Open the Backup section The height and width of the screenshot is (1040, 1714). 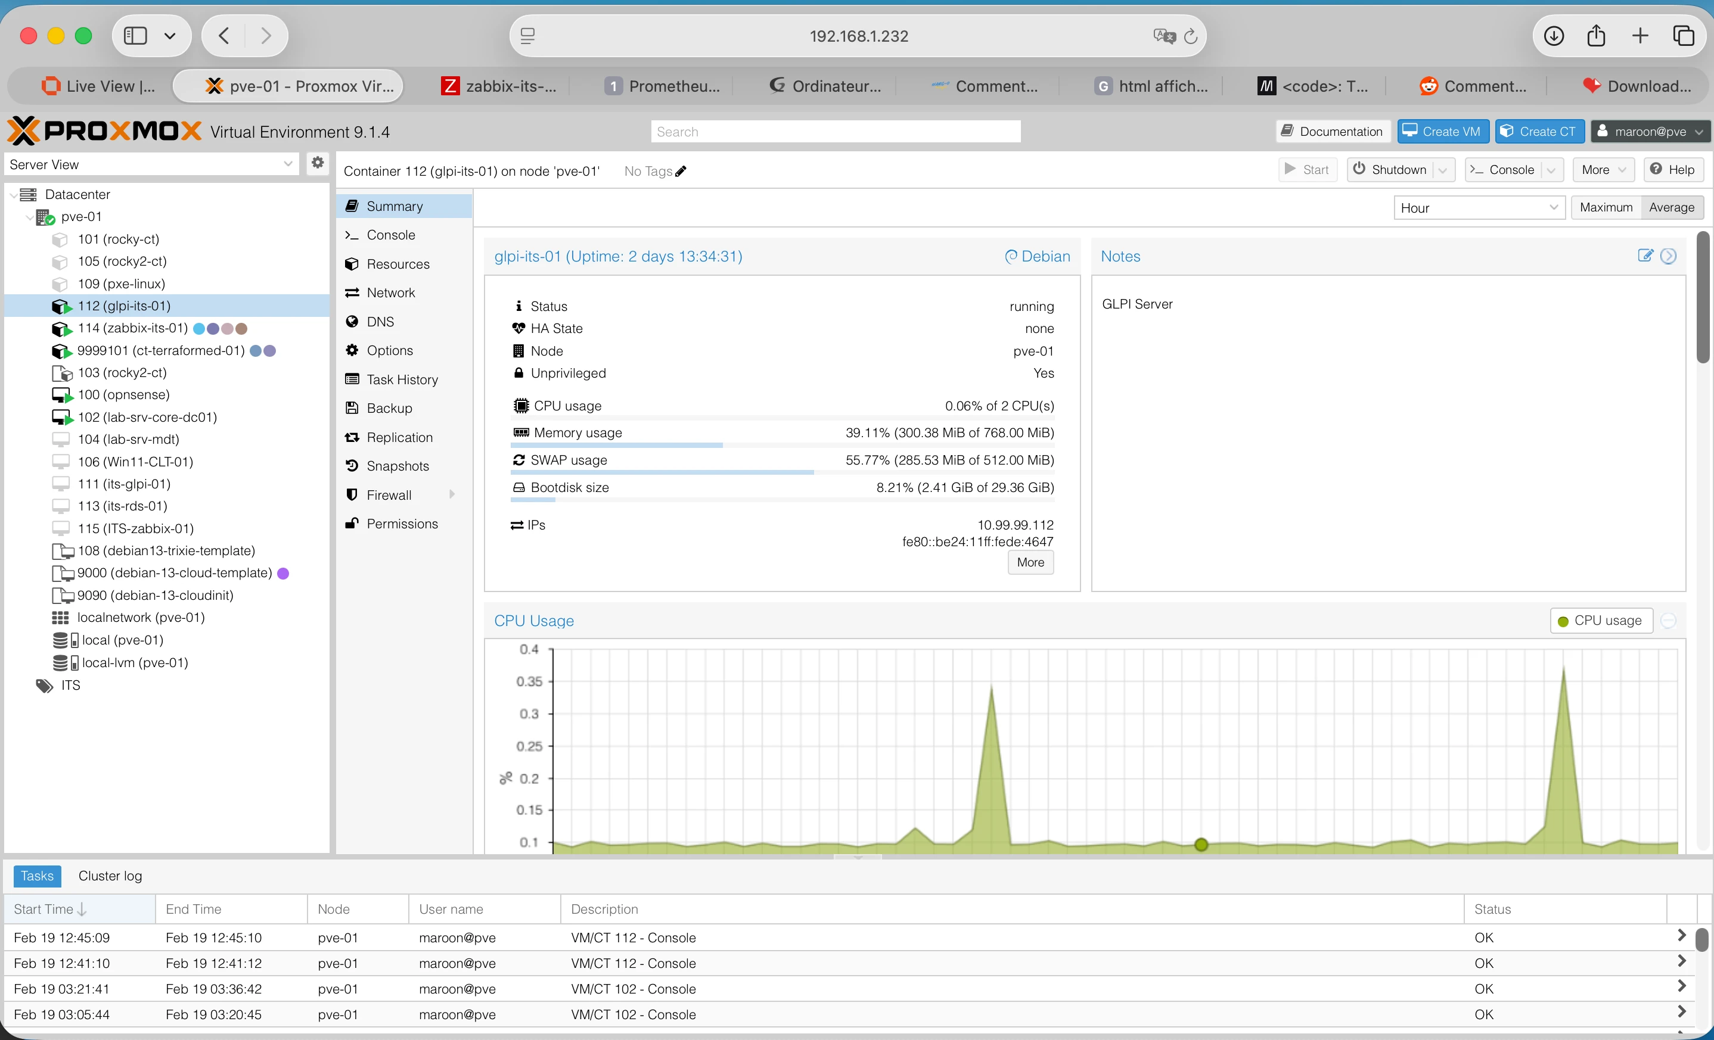[x=389, y=408]
